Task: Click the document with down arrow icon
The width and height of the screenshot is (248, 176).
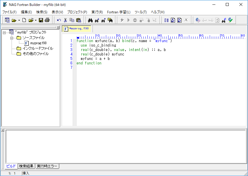Action: 173,20
